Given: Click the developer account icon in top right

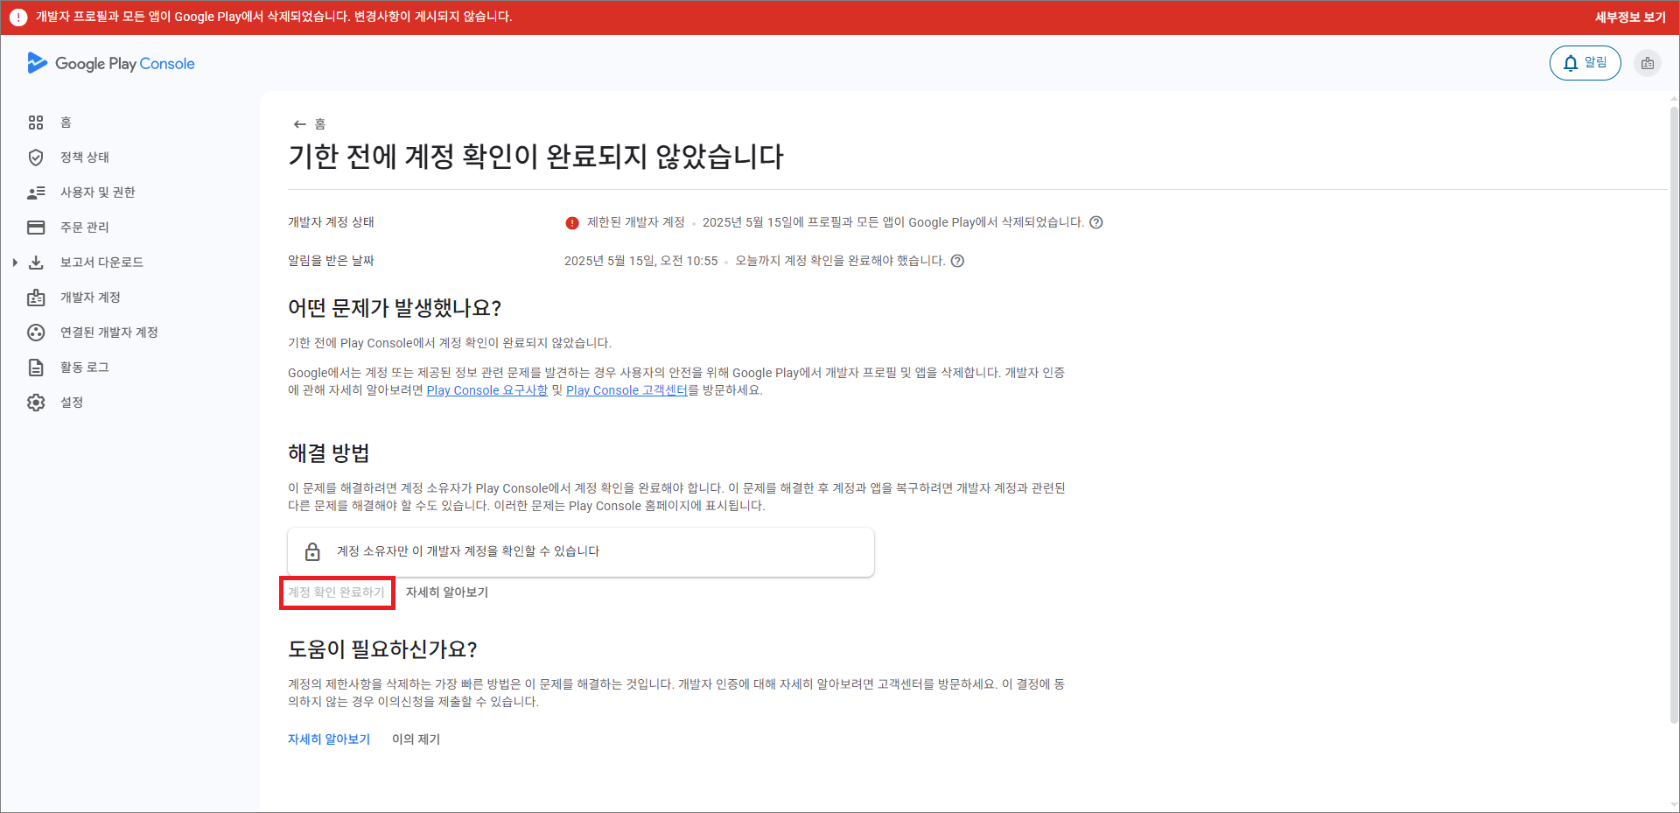Looking at the screenshot, I should click(x=1648, y=63).
